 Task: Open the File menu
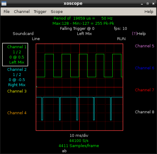6,12
